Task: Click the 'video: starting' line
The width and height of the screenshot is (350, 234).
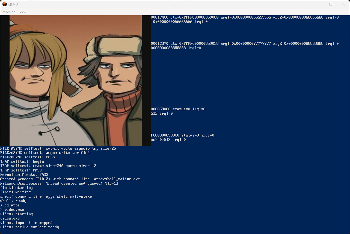Action: tap(17, 214)
